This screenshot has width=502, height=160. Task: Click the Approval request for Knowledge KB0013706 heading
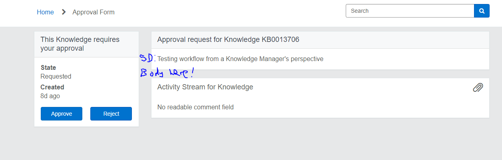[x=228, y=40]
